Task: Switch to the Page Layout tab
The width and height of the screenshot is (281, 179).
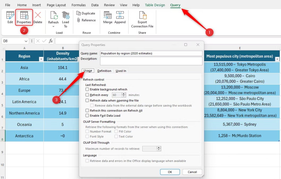Action: coord(56,5)
